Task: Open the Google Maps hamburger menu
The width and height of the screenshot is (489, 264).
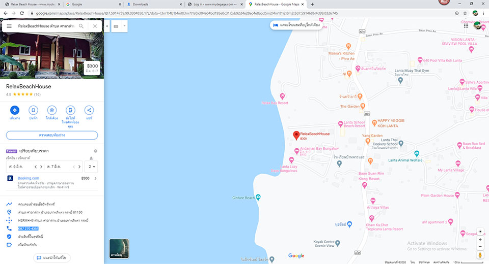Action: [9, 26]
